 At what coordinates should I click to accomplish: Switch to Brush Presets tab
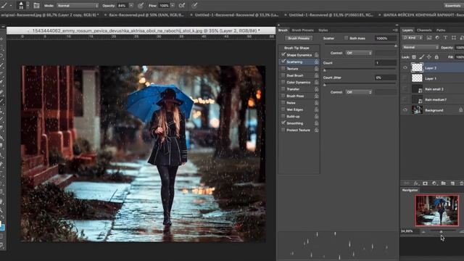(x=302, y=30)
